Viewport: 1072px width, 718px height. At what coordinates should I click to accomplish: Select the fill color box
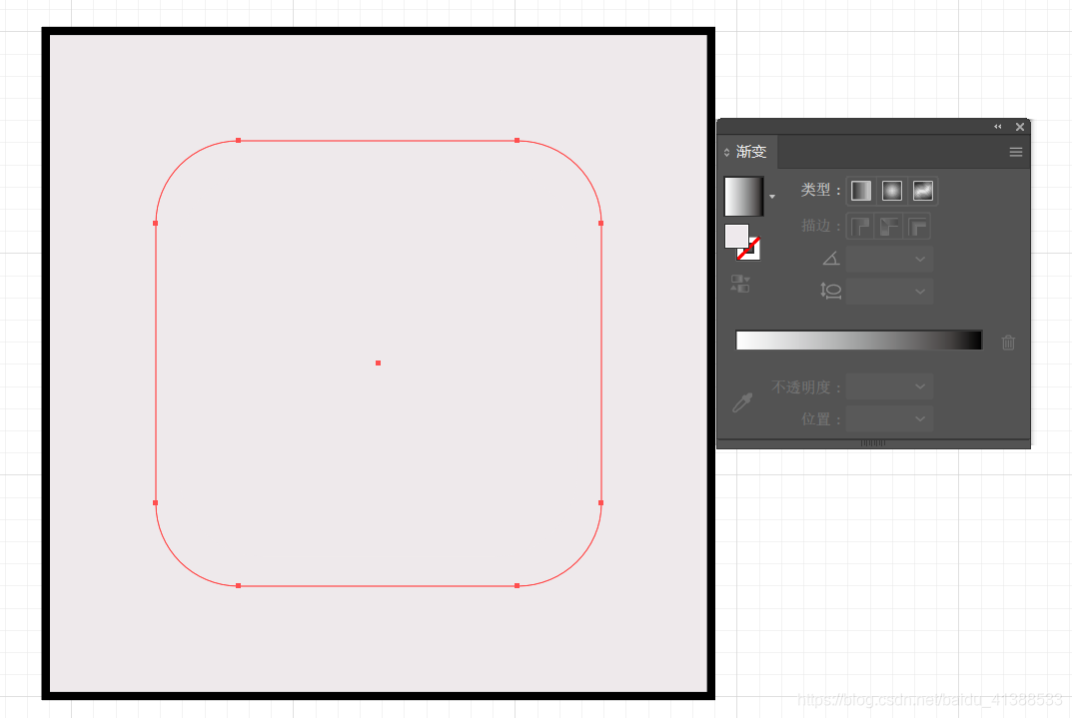736,236
